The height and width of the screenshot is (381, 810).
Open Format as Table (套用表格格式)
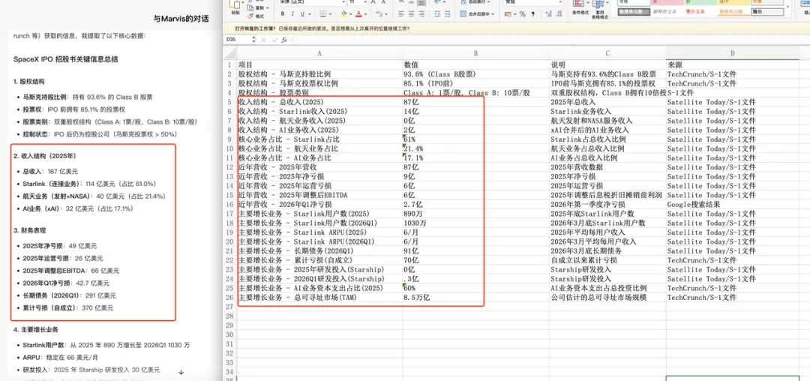[x=600, y=9]
